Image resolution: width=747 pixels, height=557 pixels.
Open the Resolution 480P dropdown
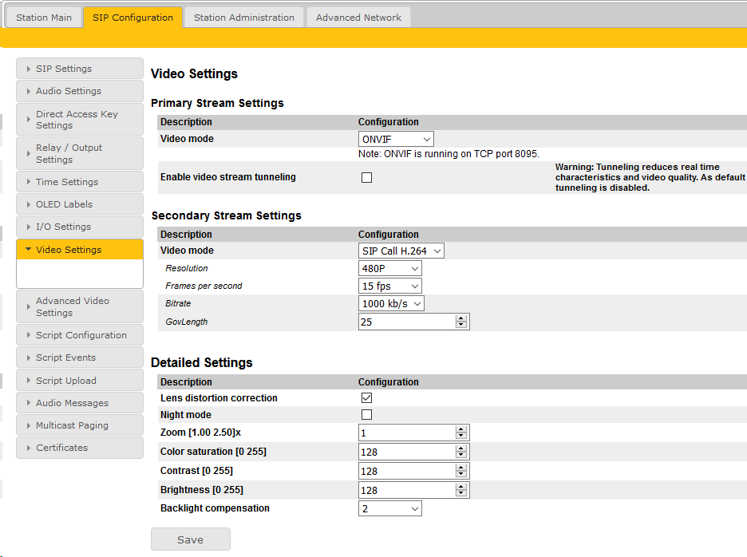(x=390, y=269)
